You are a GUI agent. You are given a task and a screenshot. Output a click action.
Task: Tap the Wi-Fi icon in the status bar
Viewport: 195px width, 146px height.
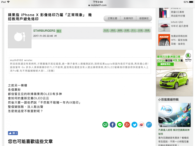point(8,2)
